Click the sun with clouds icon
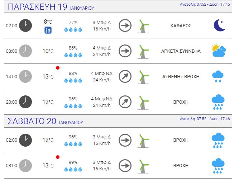The width and height of the screenshot is (234, 180). pyautogui.click(x=218, y=51)
